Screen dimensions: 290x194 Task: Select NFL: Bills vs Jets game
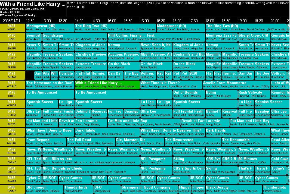(x=91, y=161)
